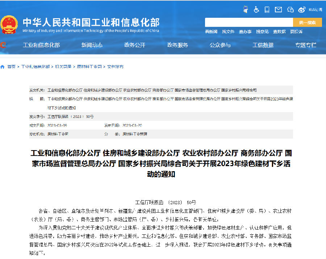Open the 要投诉 quick link
Image resolution: width=326 pixels, height=259 pixels.
tap(296, 32)
